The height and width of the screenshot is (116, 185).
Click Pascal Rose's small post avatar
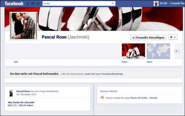11,93
